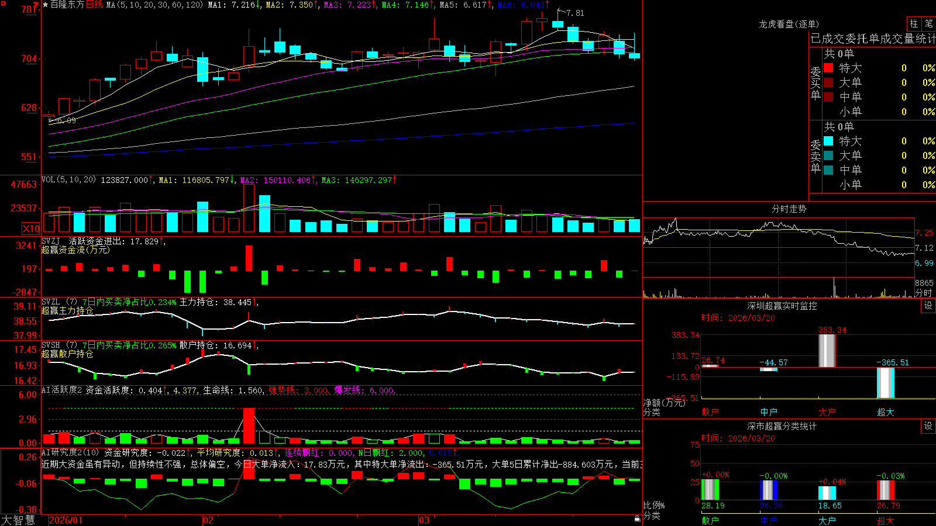The width and height of the screenshot is (936, 526).
Task: Switch order view with the 笔 button
Action: (928, 24)
